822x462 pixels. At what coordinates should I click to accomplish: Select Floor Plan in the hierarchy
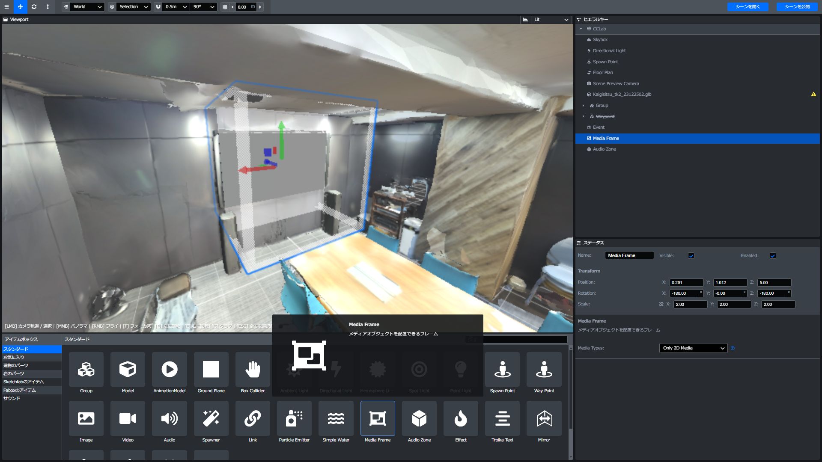click(697, 73)
